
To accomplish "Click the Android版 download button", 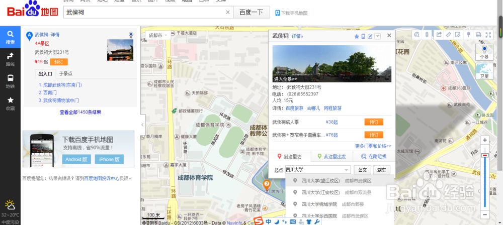I will point(76,159).
